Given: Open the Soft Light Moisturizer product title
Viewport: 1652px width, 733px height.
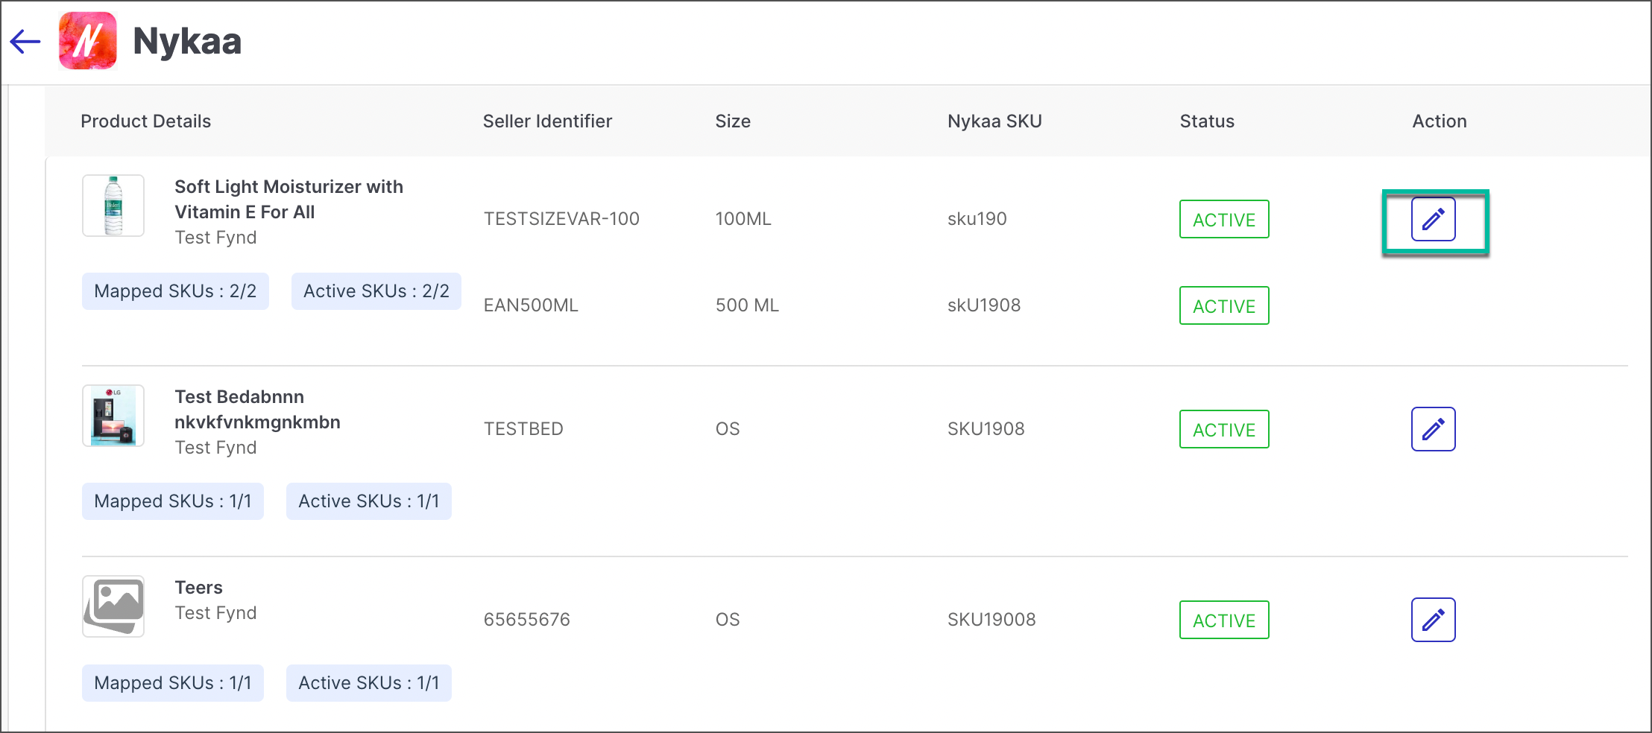Looking at the screenshot, I should pos(289,199).
